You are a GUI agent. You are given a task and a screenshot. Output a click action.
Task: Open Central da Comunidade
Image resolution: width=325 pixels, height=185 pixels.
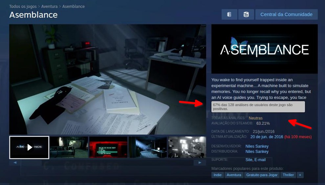[x=287, y=14]
